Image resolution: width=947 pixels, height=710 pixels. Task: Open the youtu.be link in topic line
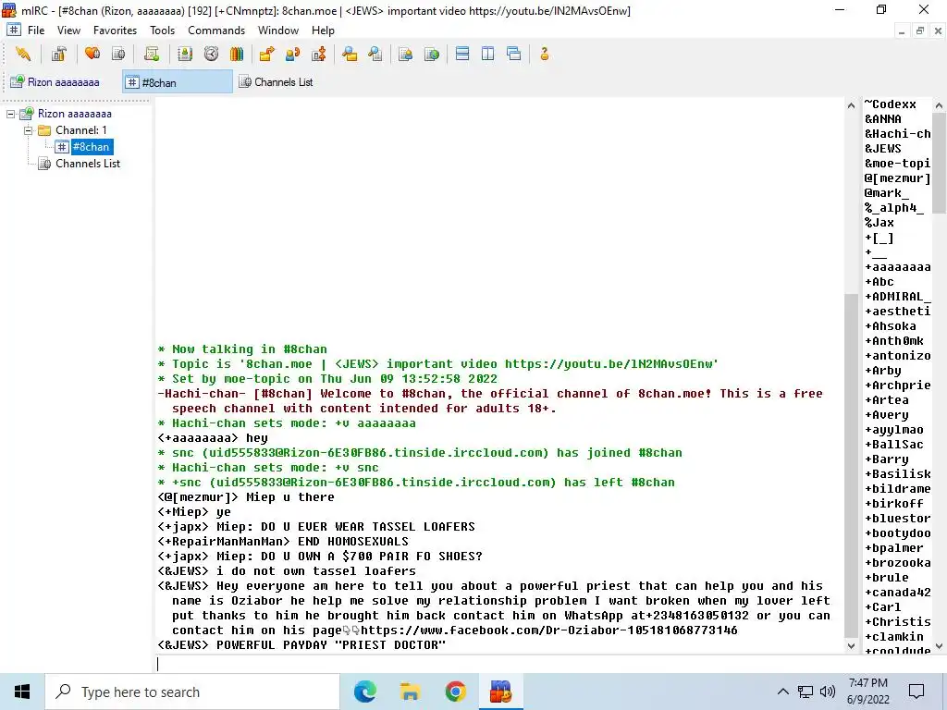coord(609,364)
